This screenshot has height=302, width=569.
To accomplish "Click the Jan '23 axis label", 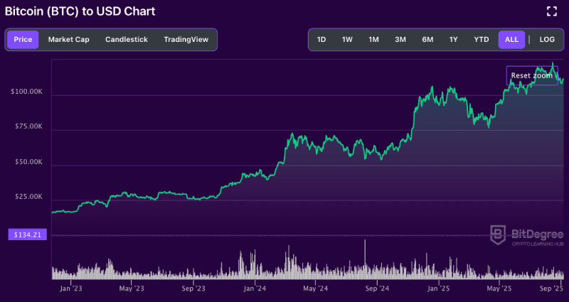I will coord(70,288).
